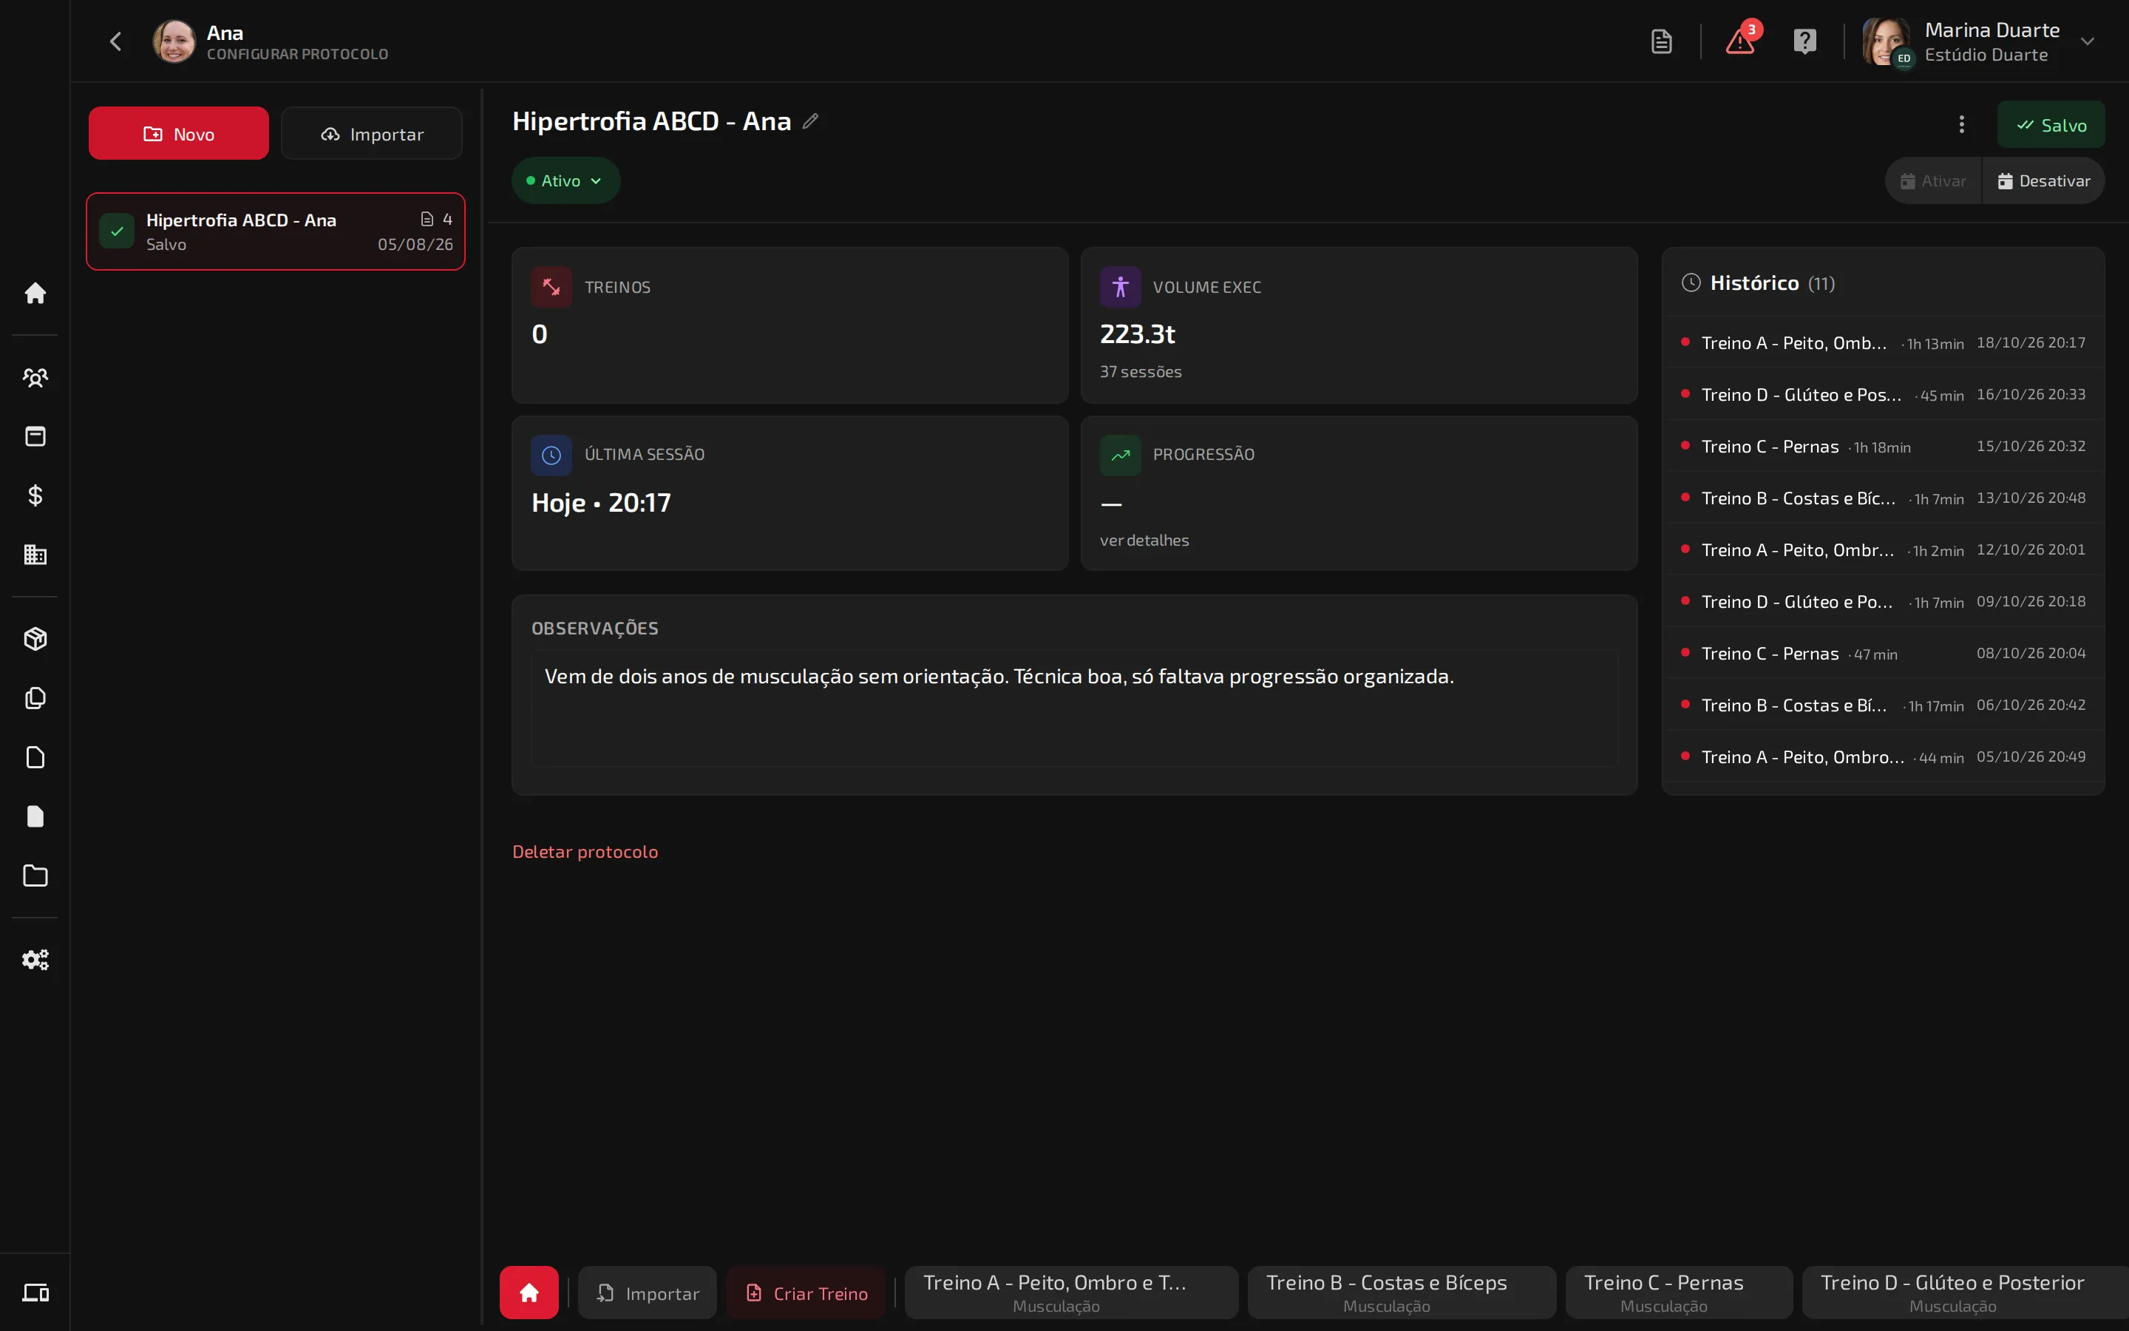Open the clients group sidebar icon
This screenshot has height=1331, width=2129.
35,378
